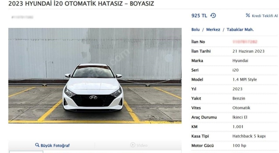Viewport: 279px width, 153px height.
Task: Click the Vites label
Action: point(196,108)
